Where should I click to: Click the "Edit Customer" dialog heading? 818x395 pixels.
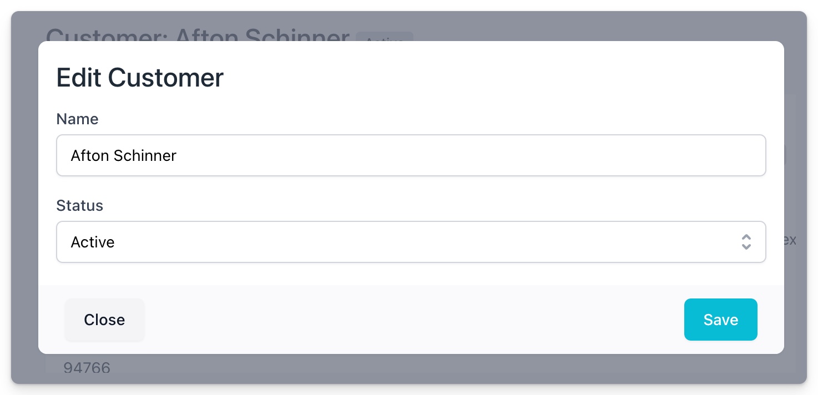coord(140,78)
